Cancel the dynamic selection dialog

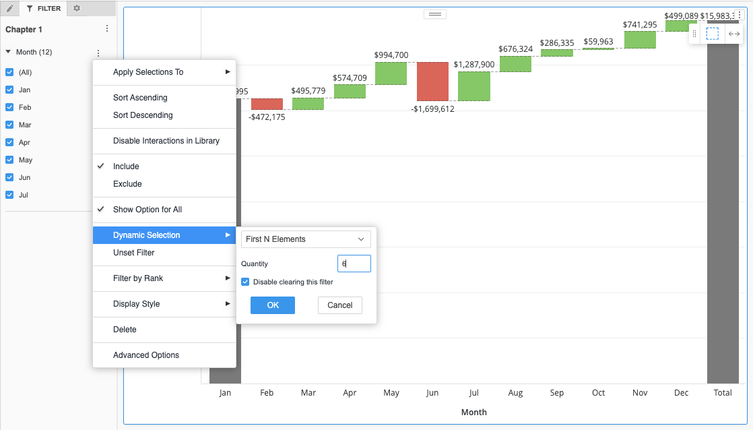coord(339,305)
